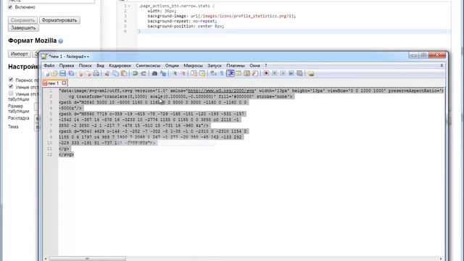This screenshot has width=464, height=261.
Task: Collapse the CSS rule fold arrow on line 1
Action: 129,6
